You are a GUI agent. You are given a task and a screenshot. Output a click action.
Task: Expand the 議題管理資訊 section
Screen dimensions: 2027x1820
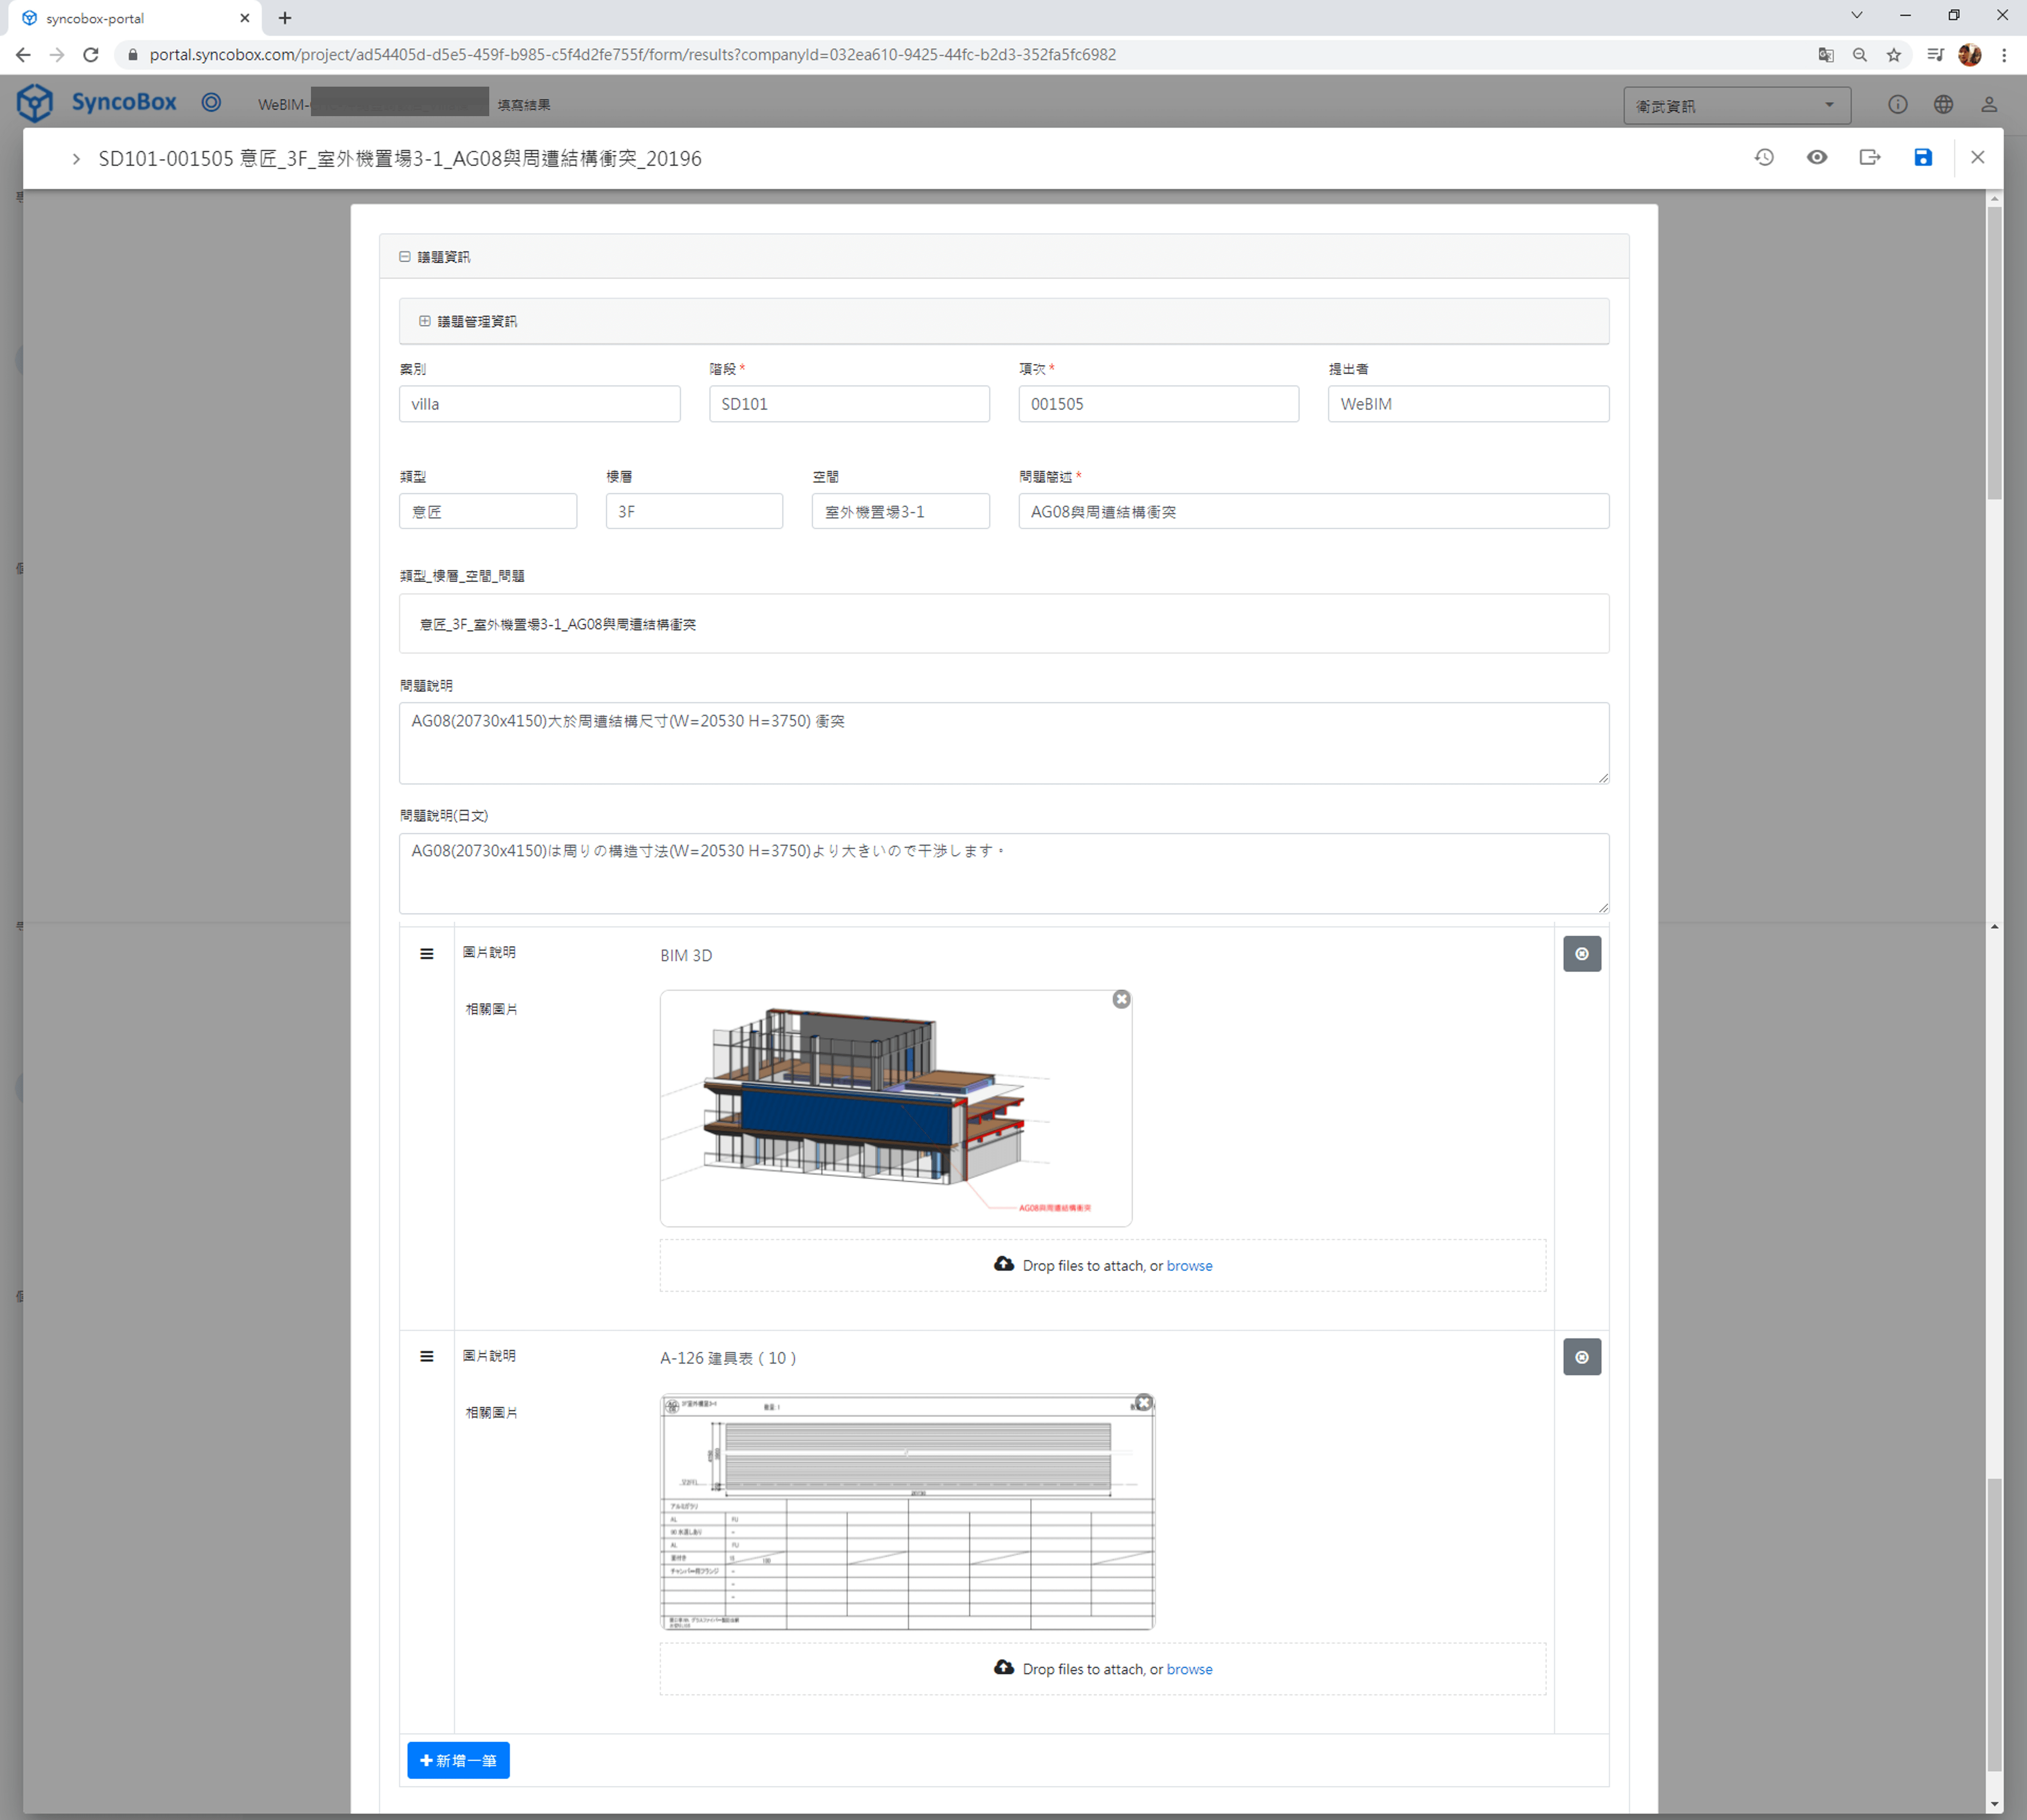pos(425,321)
